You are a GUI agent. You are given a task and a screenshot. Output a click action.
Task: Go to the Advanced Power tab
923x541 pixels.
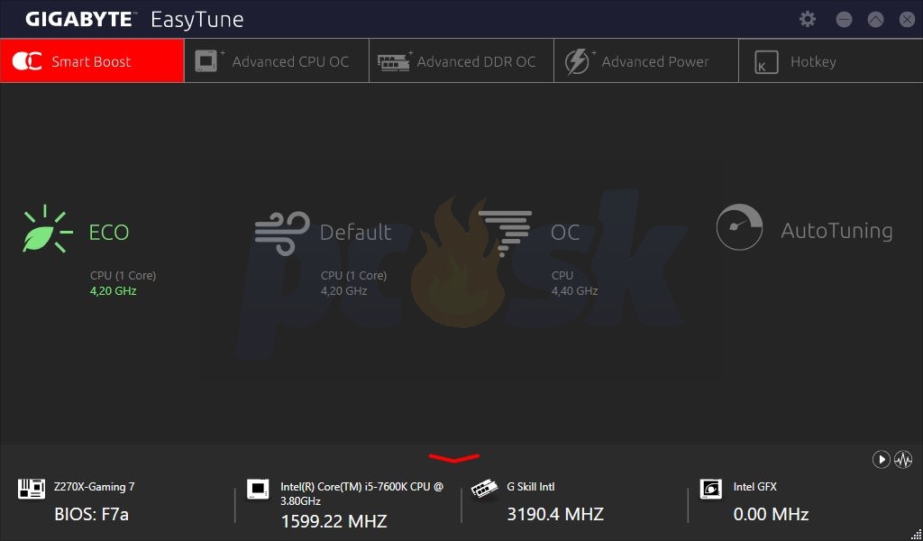(x=646, y=60)
